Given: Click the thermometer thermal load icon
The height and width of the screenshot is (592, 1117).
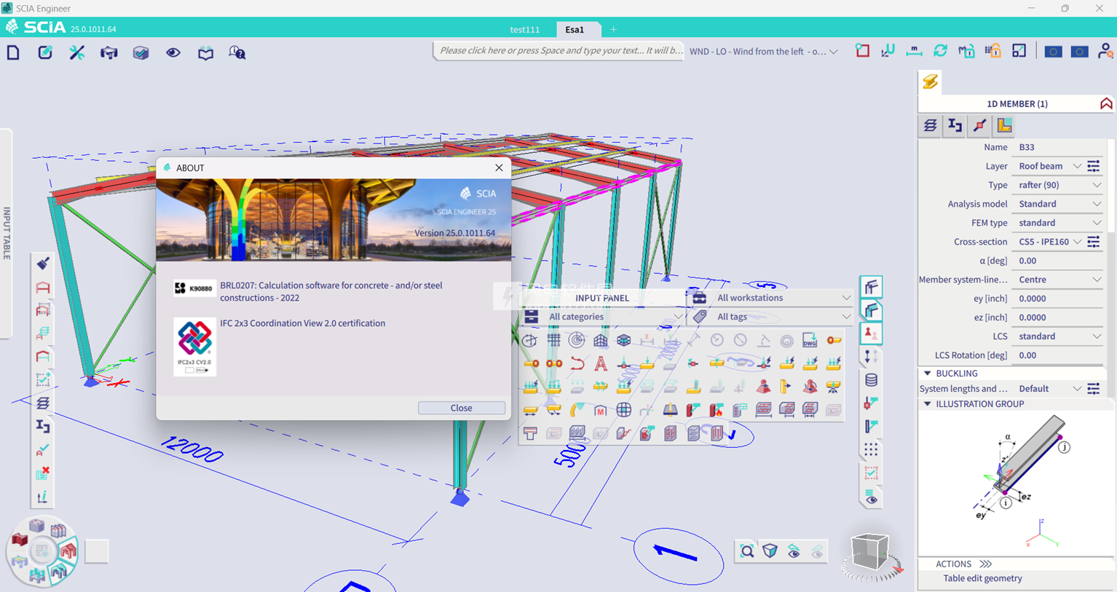Looking at the screenshot, I should tap(693, 387).
